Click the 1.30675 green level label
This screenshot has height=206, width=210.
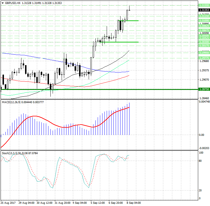[x=204, y=30]
